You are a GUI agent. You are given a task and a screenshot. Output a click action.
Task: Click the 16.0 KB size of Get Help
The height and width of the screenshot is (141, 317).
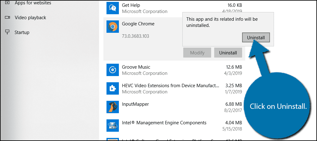[x=235, y=5]
